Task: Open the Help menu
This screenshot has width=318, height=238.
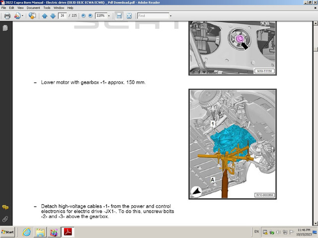Action: point(71,8)
